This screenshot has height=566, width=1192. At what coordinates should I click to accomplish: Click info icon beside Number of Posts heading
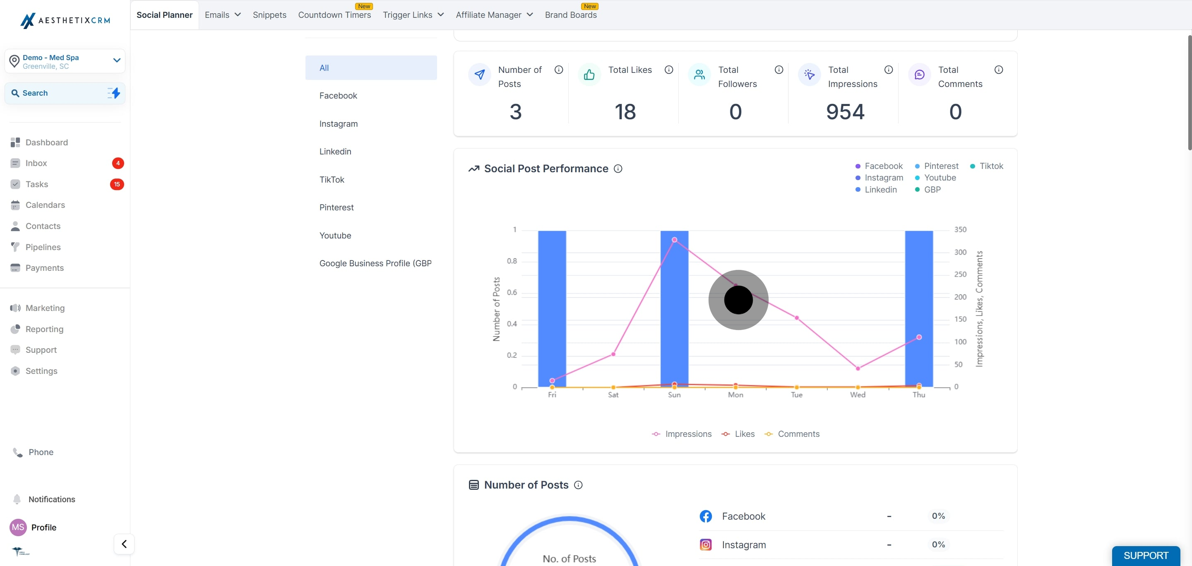578,485
